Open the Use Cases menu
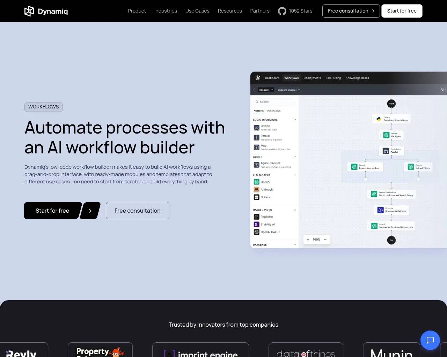 click(x=197, y=11)
